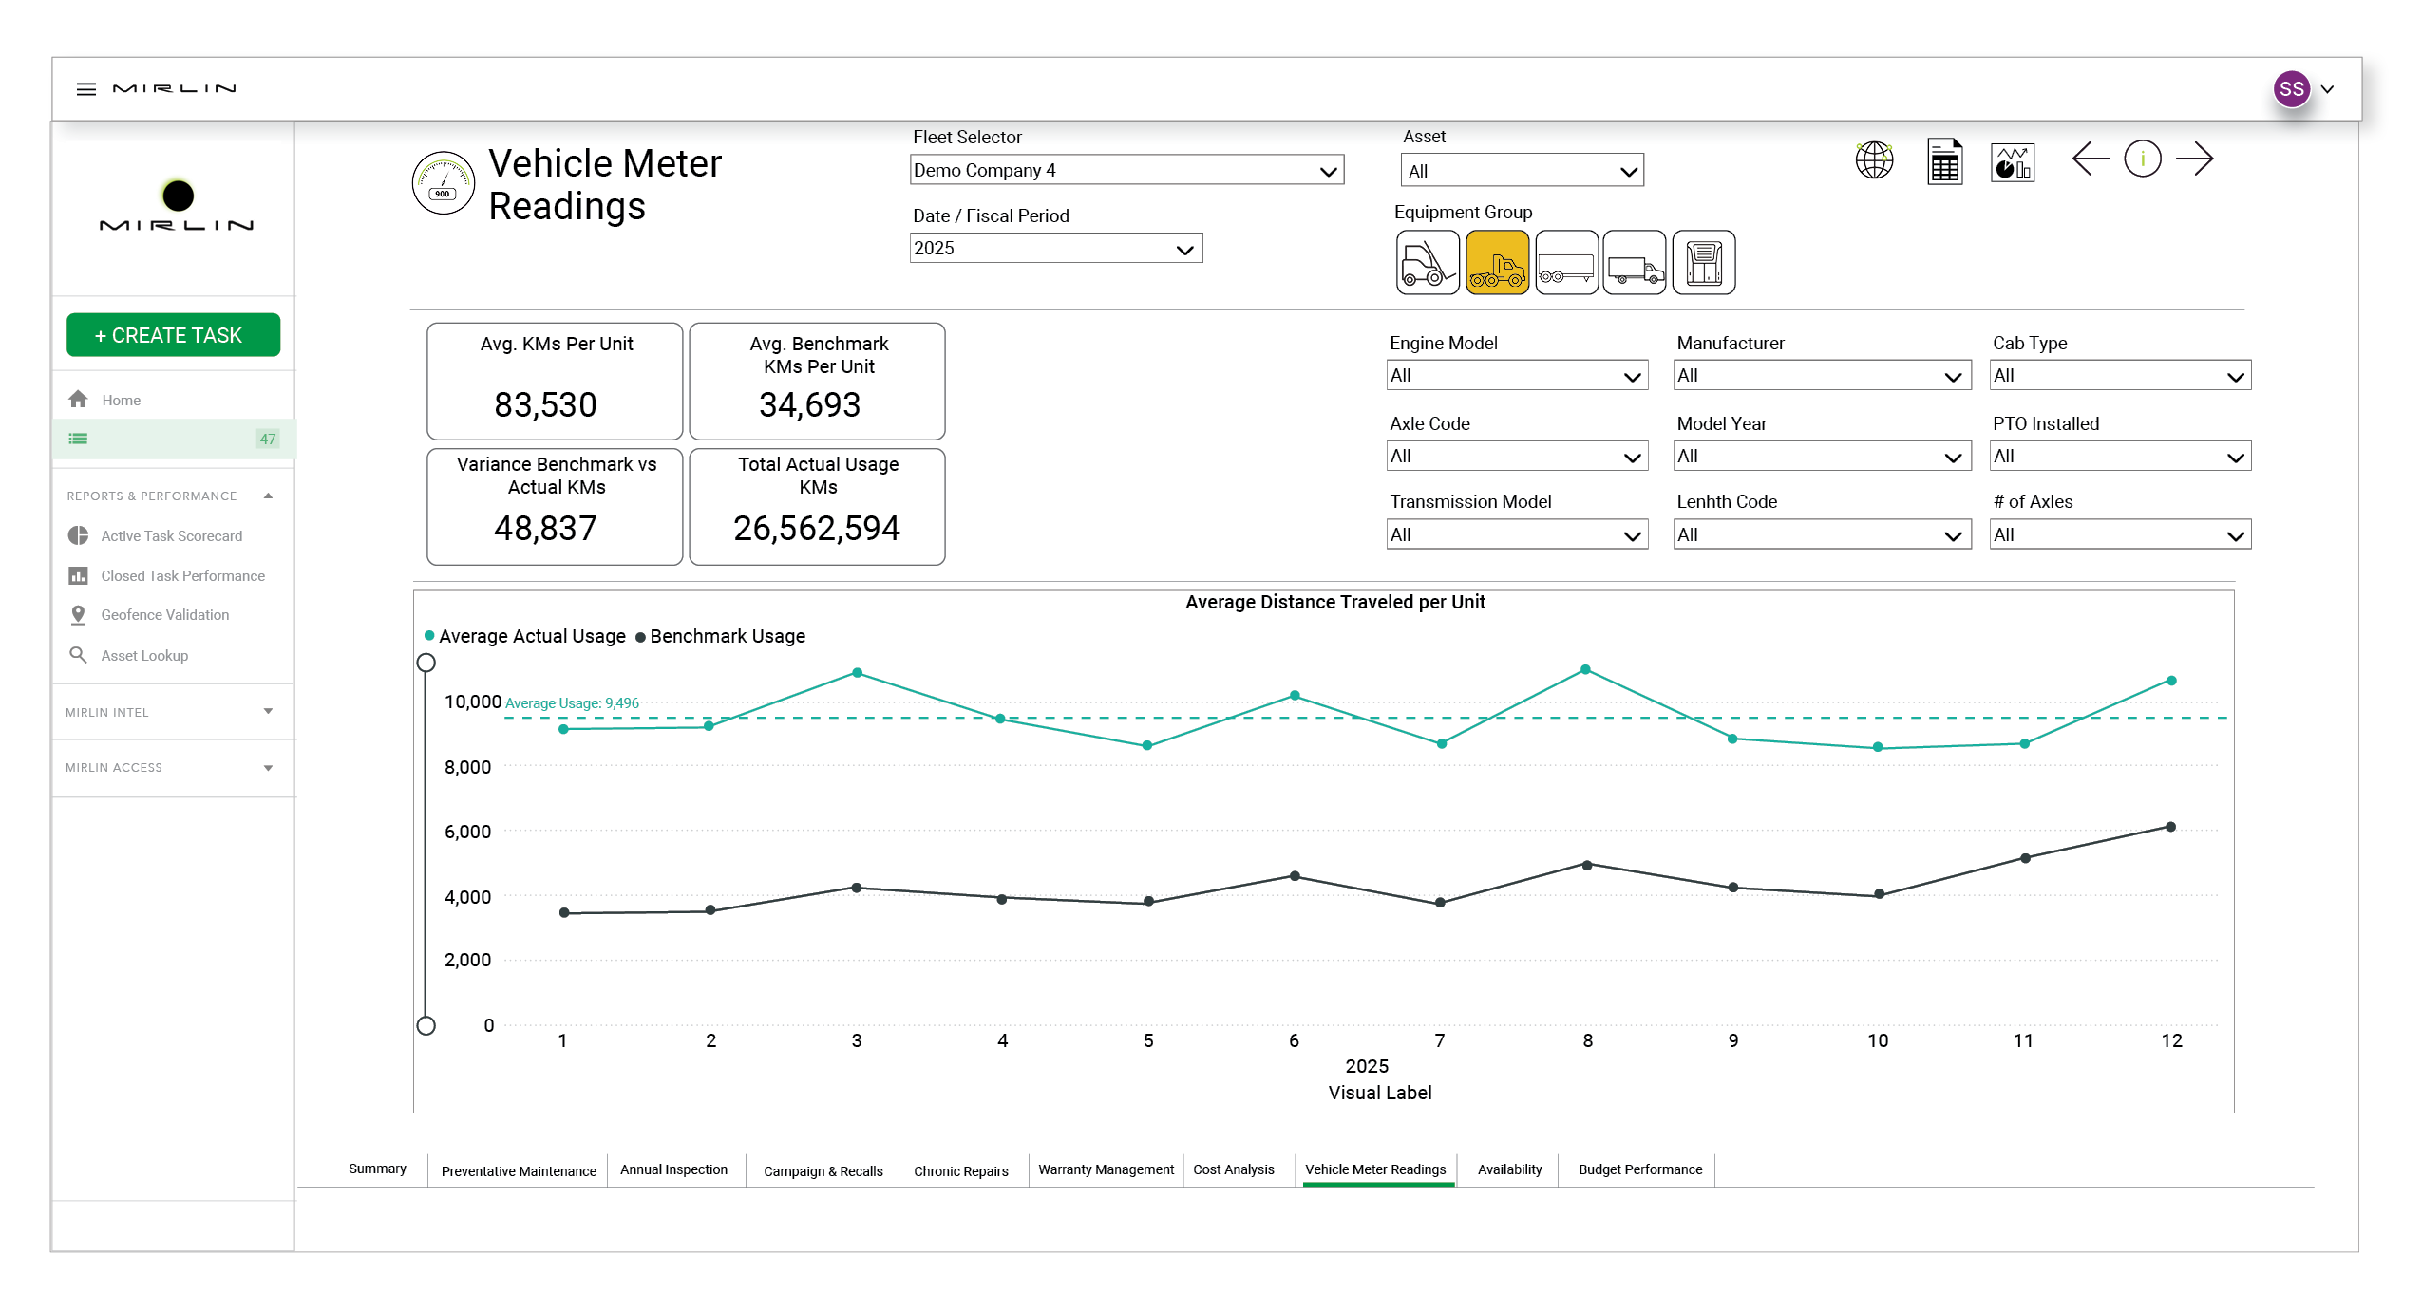Viewport: 2422px width, 1291px height.
Task: Toggle the trailer equipment group filter
Action: 1565,263
